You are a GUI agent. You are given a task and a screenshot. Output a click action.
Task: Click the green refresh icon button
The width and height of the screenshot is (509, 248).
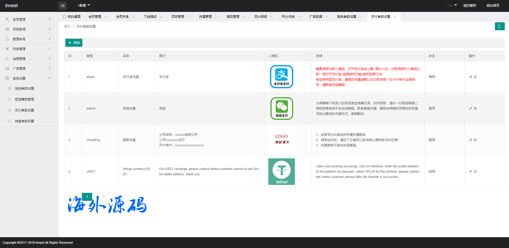499,26
